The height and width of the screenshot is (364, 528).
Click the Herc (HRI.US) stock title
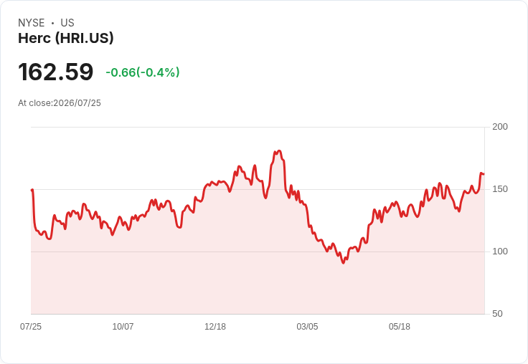coord(66,38)
